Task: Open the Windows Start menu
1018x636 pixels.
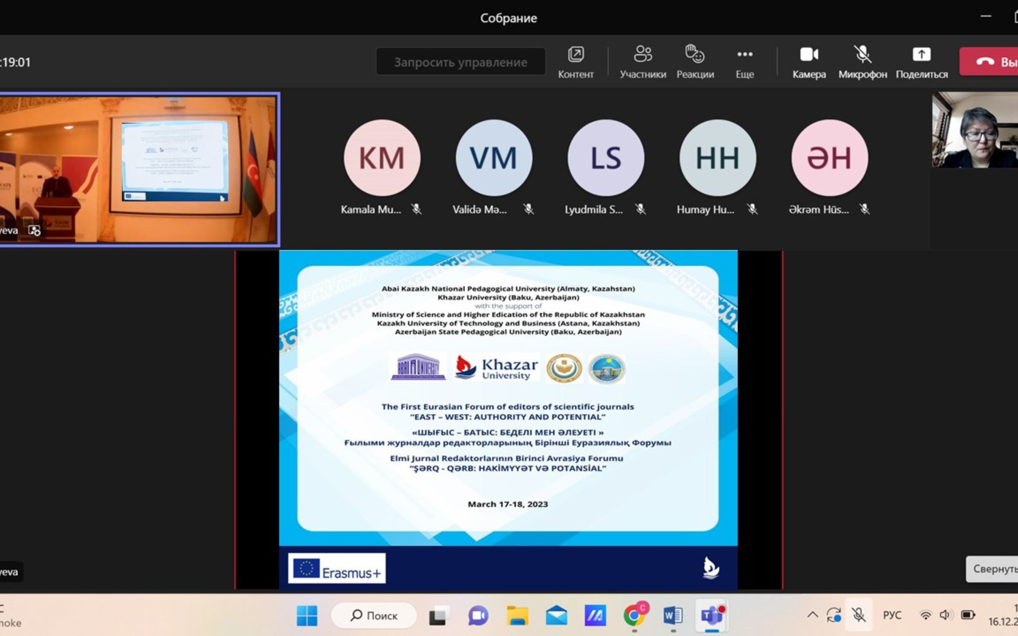Action: pyautogui.click(x=307, y=615)
